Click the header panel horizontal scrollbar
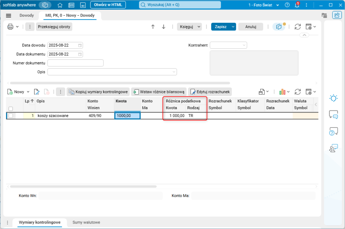345x229 pixels. (120, 83)
